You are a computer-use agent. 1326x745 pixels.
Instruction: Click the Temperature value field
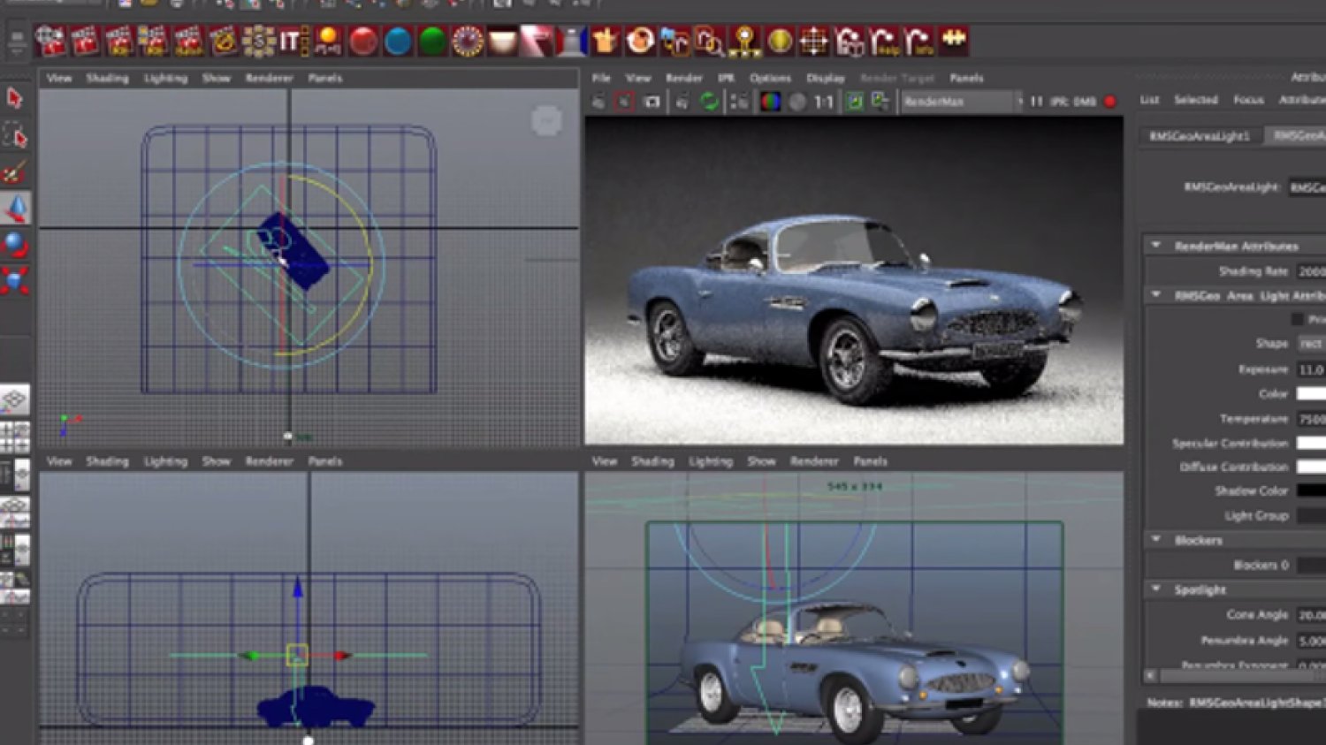(x=1311, y=419)
